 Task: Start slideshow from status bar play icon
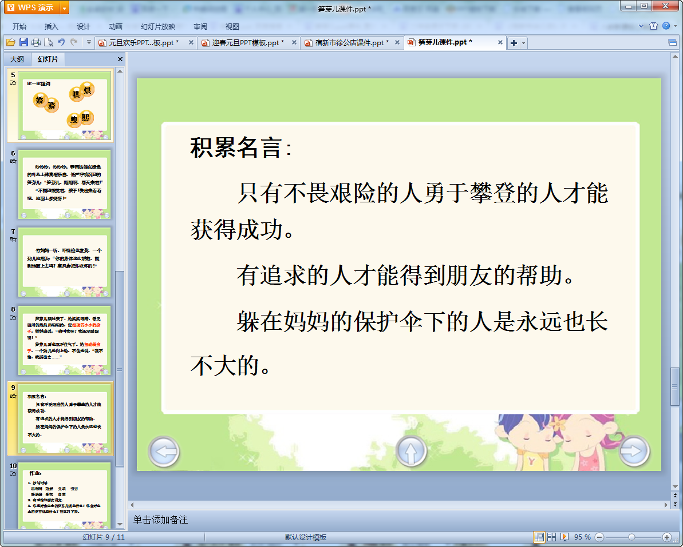[564, 537]
